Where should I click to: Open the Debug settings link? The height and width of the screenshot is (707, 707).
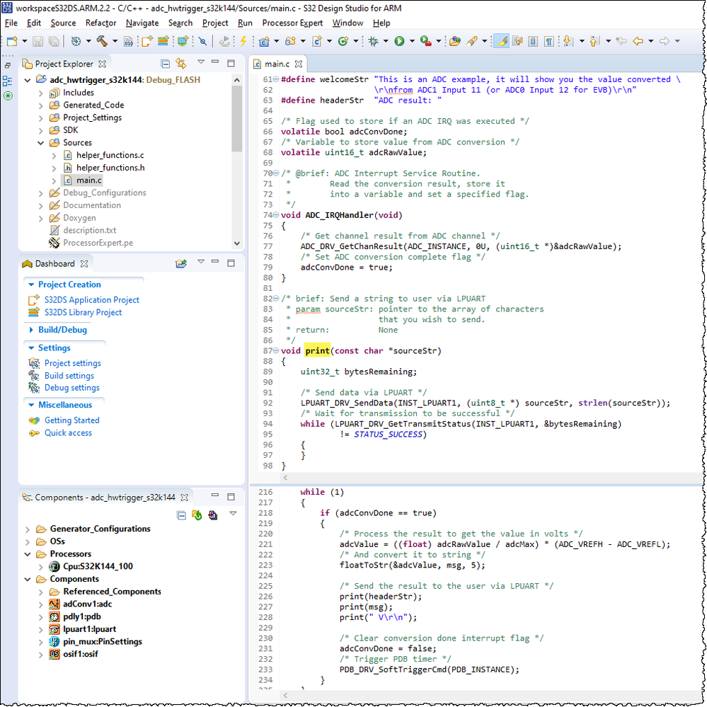point(71,388)
